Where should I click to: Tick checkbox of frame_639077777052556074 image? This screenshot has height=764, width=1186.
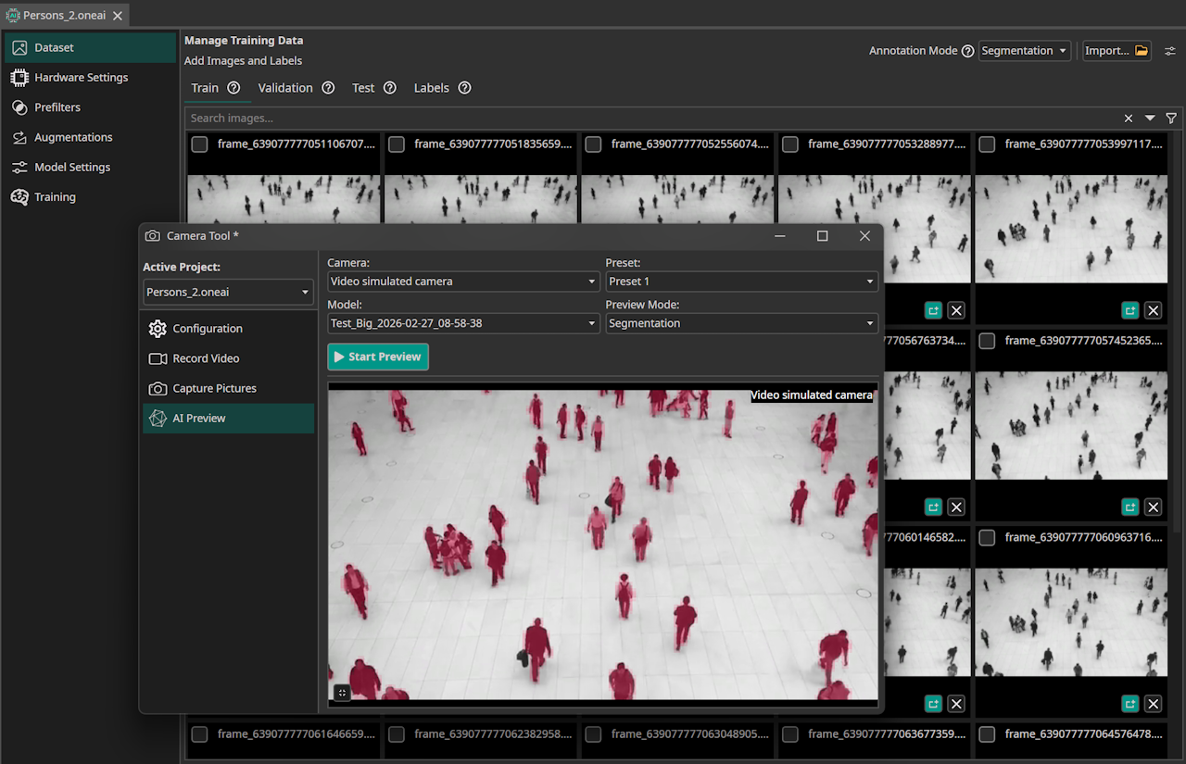[593, 144]
